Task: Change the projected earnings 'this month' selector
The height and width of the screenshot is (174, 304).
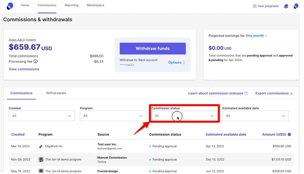Action: (256, 36)
